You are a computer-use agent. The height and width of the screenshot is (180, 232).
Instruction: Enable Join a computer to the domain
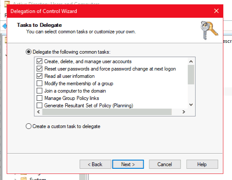click(x=39, y=91)
